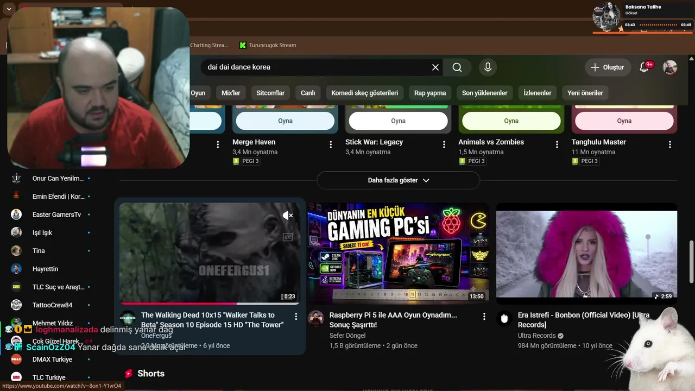Screen dimensions: 695x391
Task: Open the Raspberry Pi gaming PC thumbnail
Action: [399, 254]
